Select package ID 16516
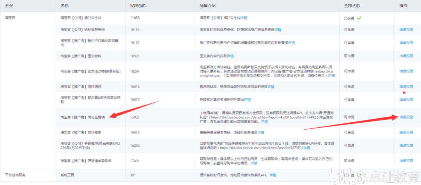Screen dimensions: 421x185 (x=135, y=133)
